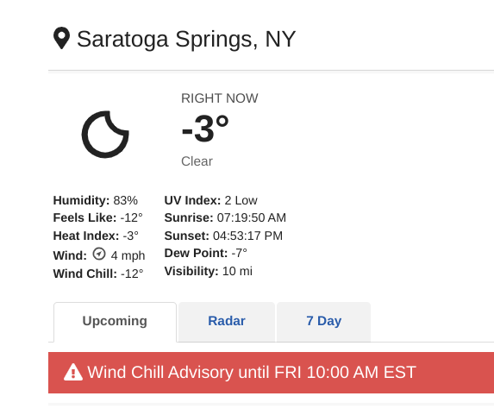Click the RIGHT NOW label
The height and width of the screenshot is (415, 494).
(220, 98)
